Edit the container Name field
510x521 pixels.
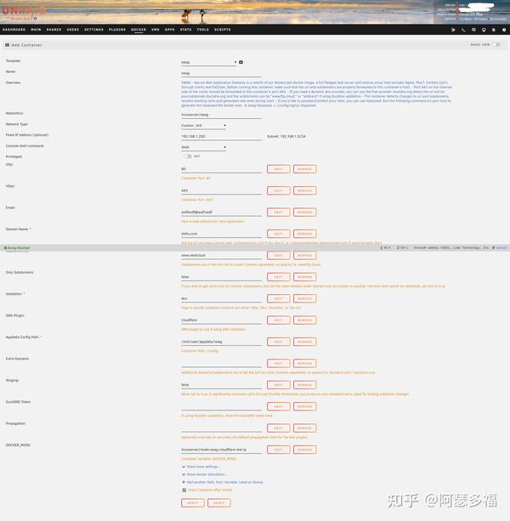[221, 73]
